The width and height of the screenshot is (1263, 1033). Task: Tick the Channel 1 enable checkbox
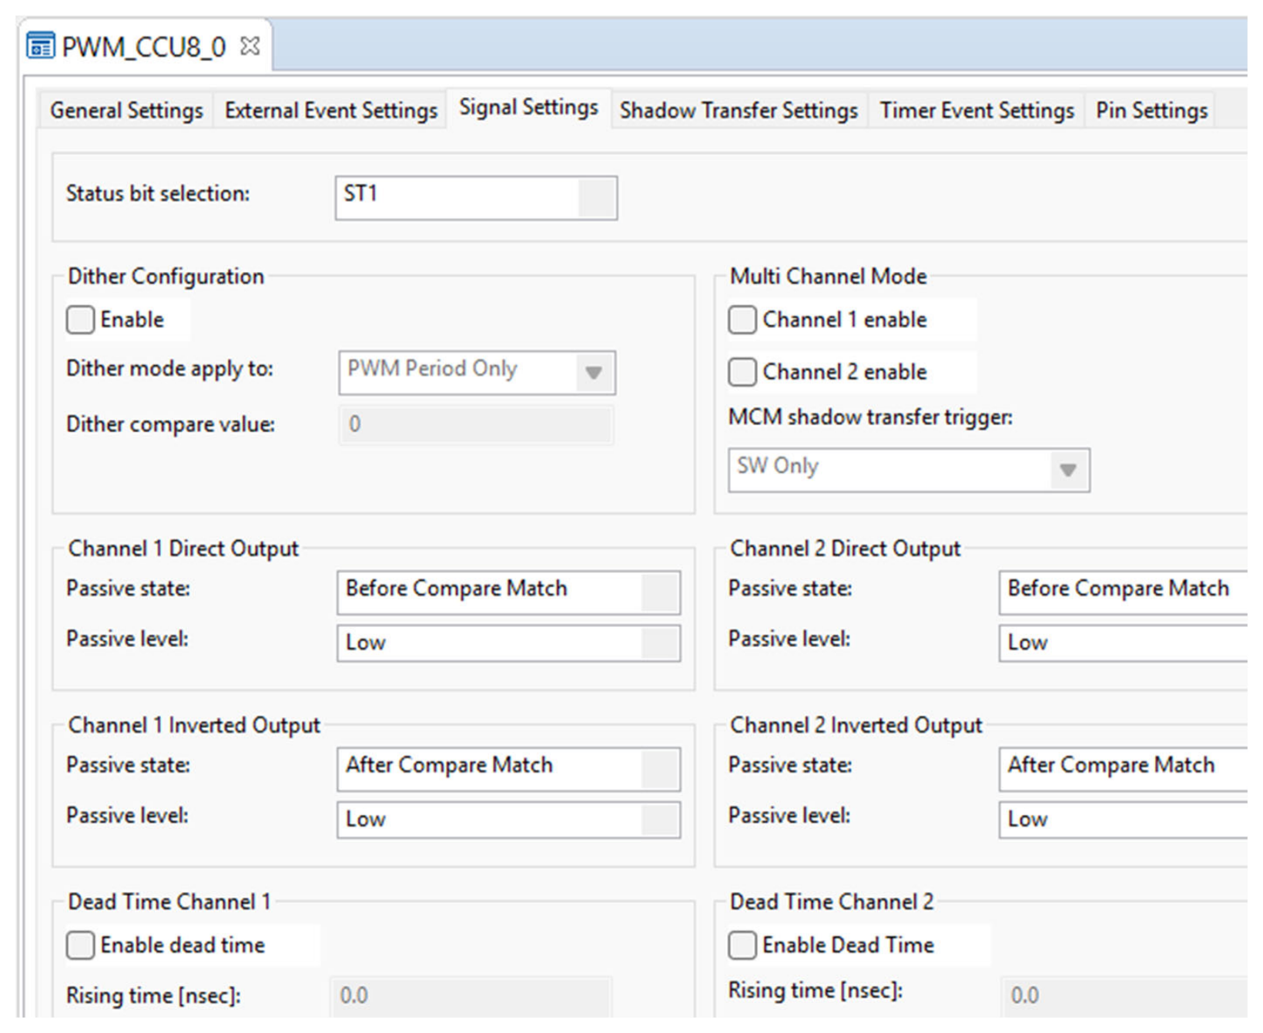point(742,320)
